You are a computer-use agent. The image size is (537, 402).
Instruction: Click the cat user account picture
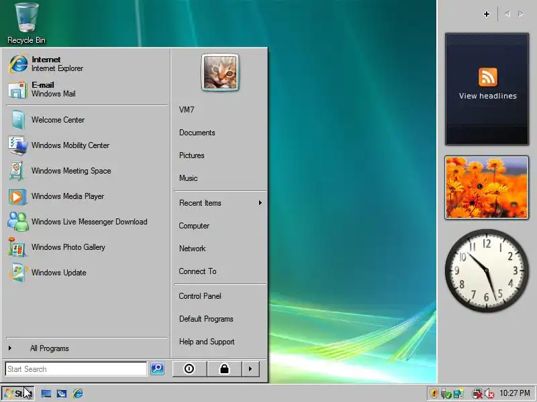tap(220, 72)
